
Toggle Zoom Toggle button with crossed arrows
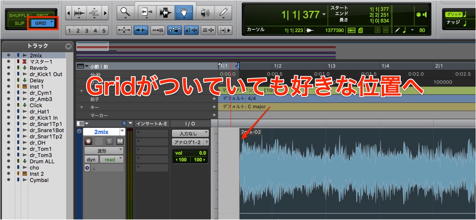pyautogui.click(x=124, y=30)
